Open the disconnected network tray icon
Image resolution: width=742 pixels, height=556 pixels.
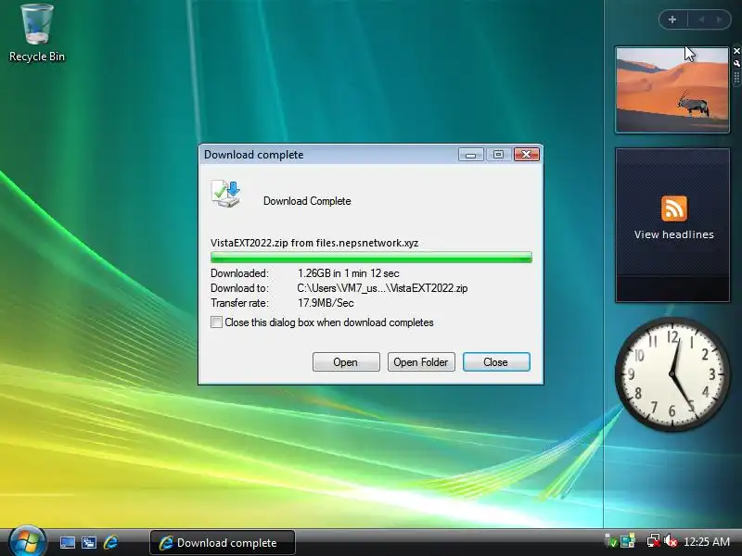click(x=654, y=541)
